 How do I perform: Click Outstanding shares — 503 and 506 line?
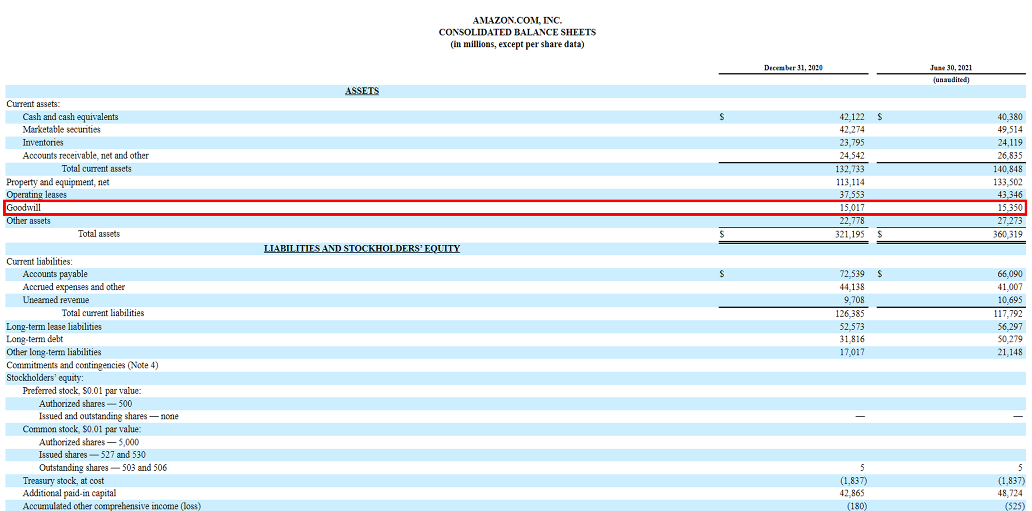103,468
